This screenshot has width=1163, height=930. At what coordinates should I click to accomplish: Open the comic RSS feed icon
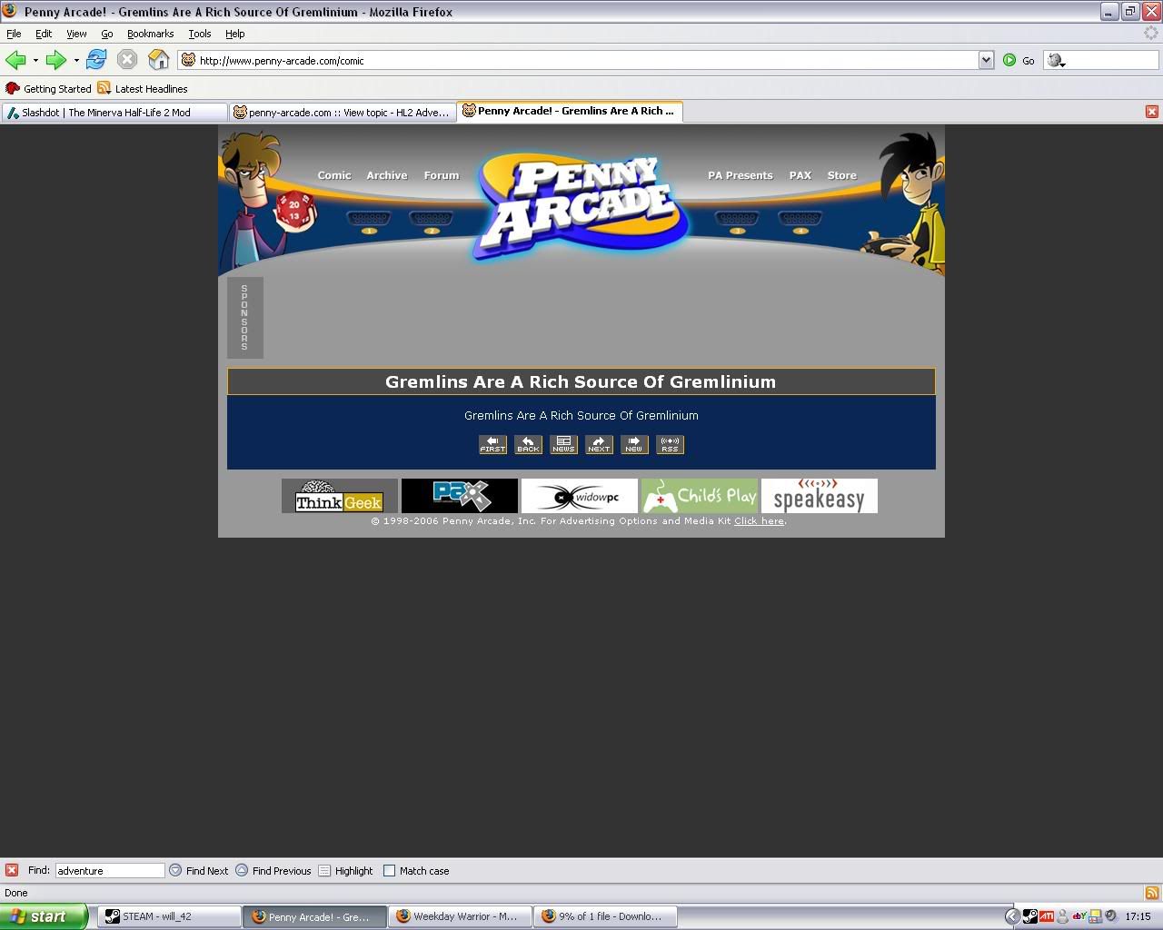[x=670, y=444]
